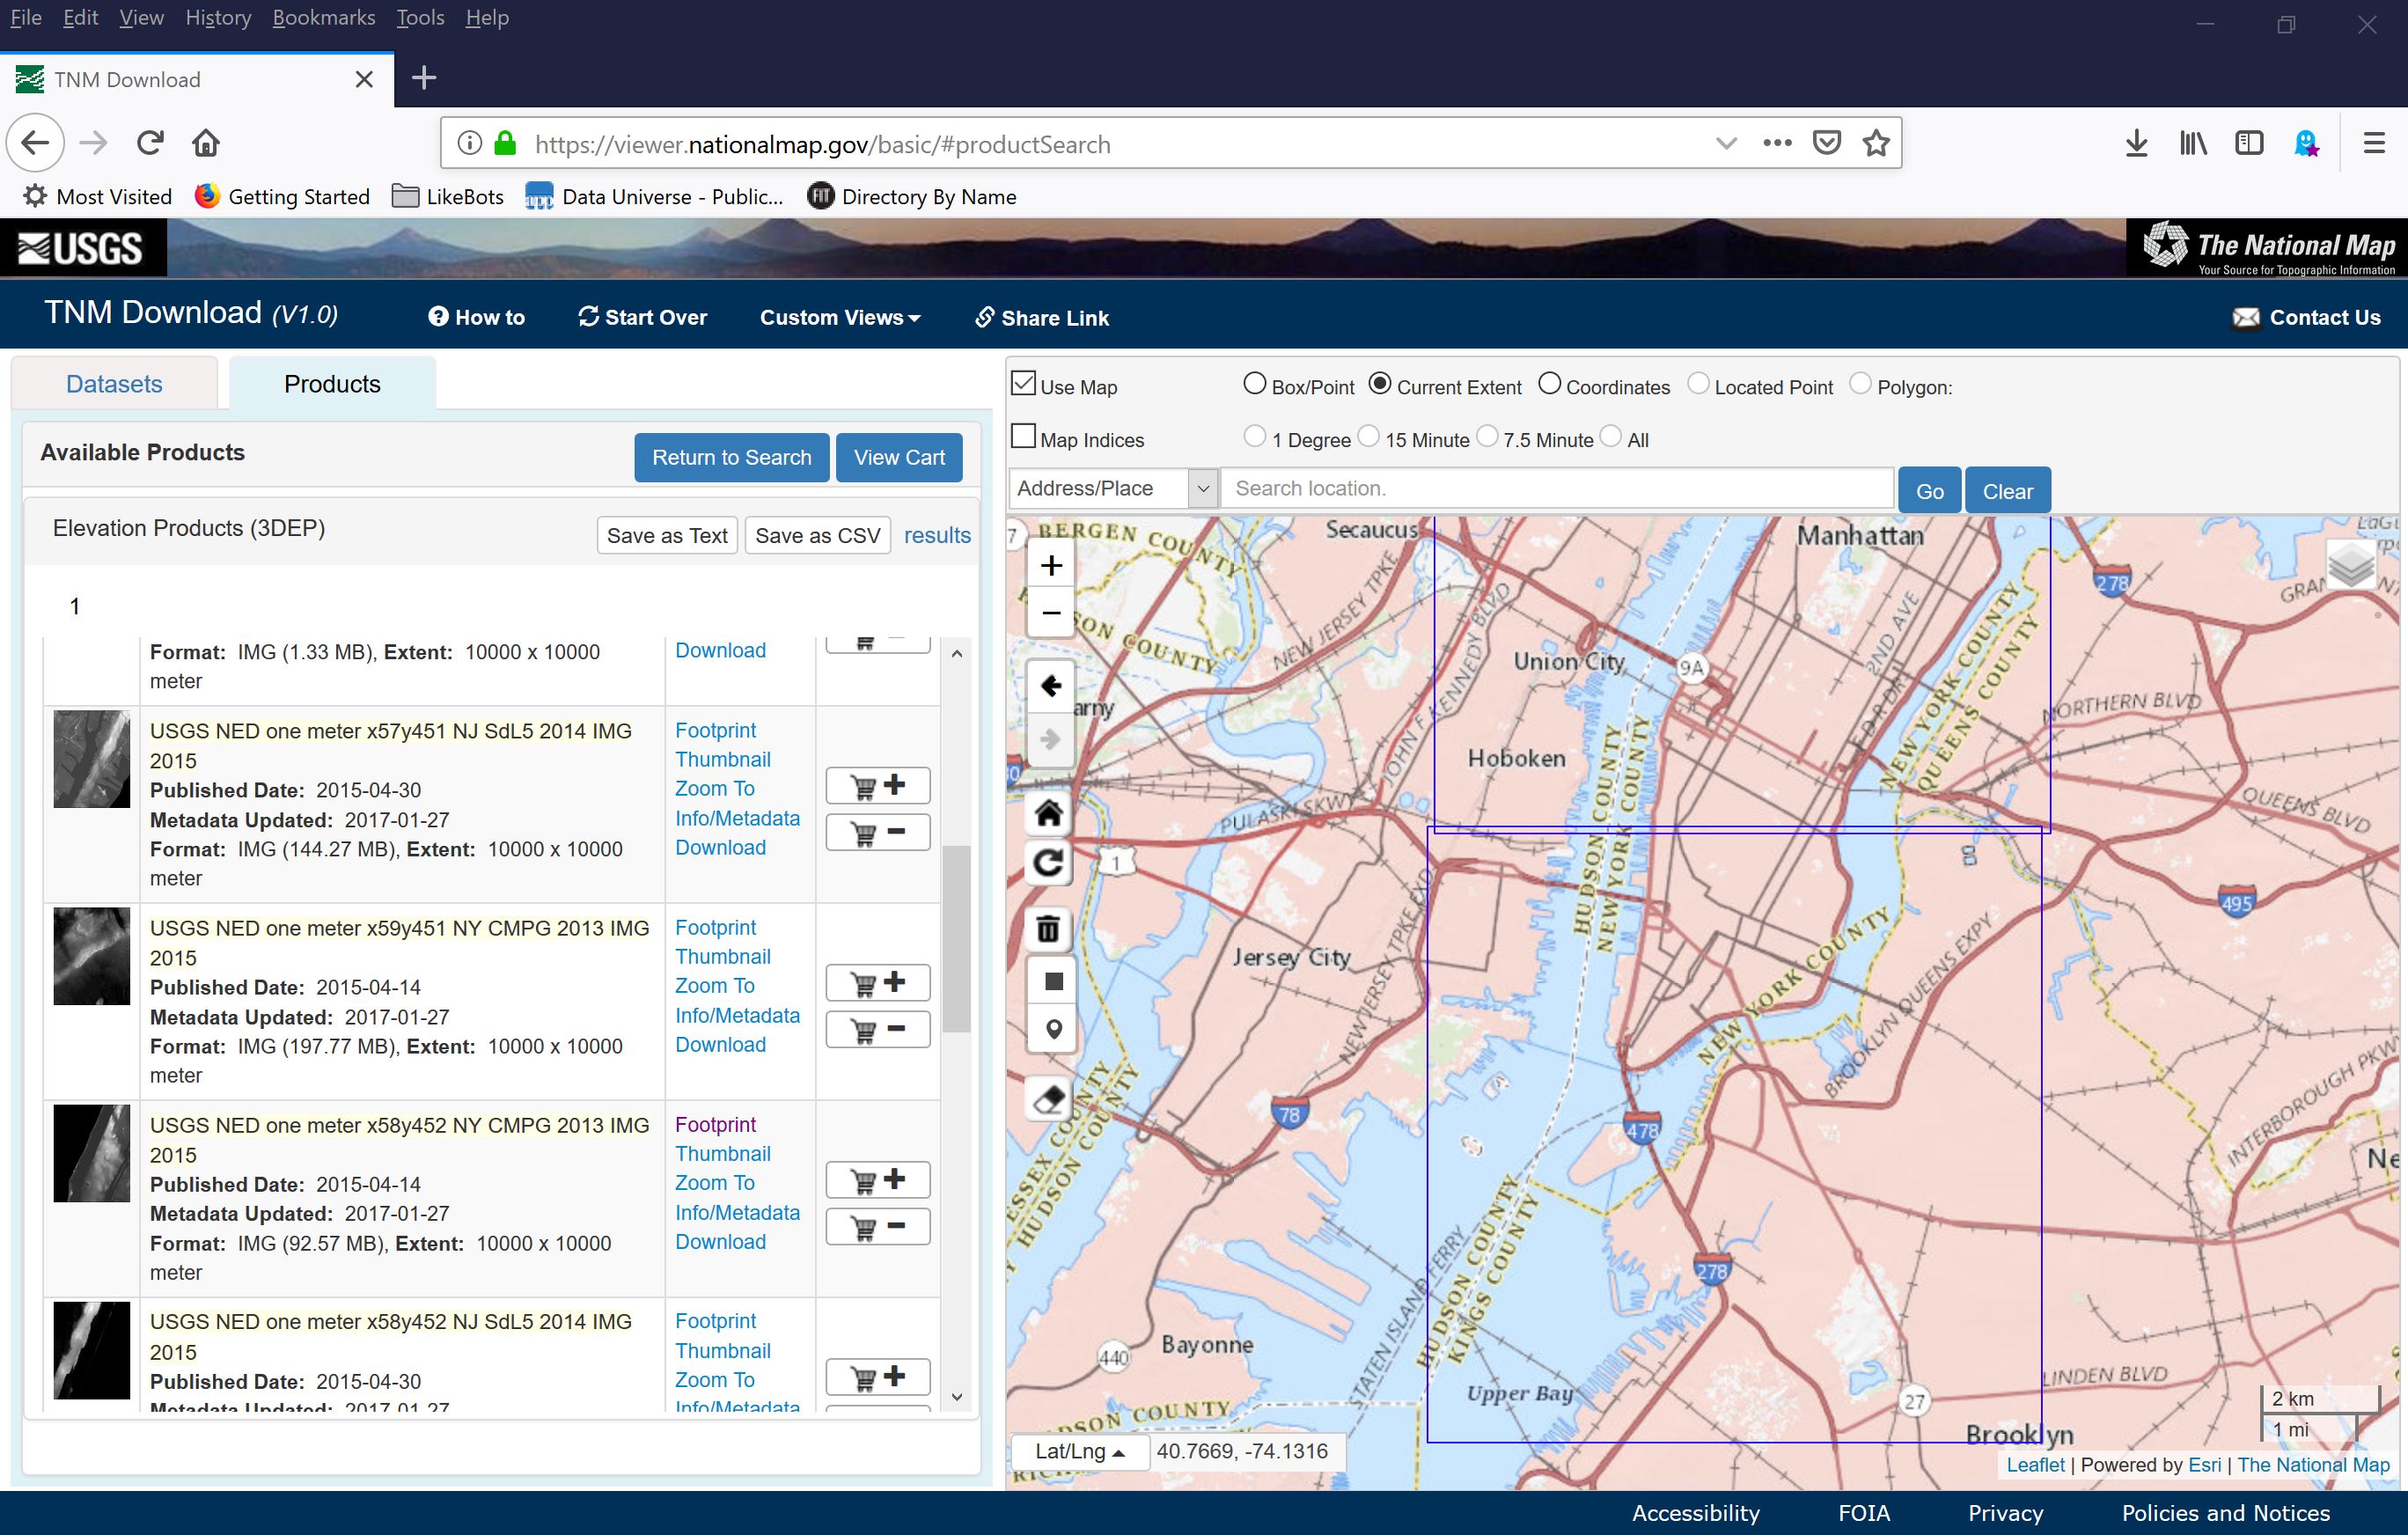Enable the Map Indices checkbox
The image size is (2408, 1535).
[1022, 437]
